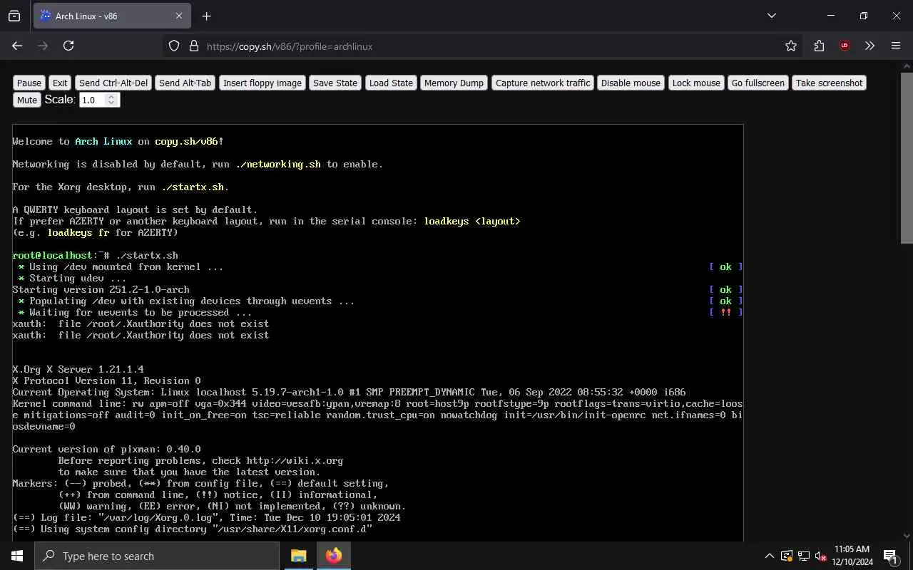This screenshot has height=570, width=913.
Task: Select the Arch Linux - v86 tab
Action: [111, 16]
